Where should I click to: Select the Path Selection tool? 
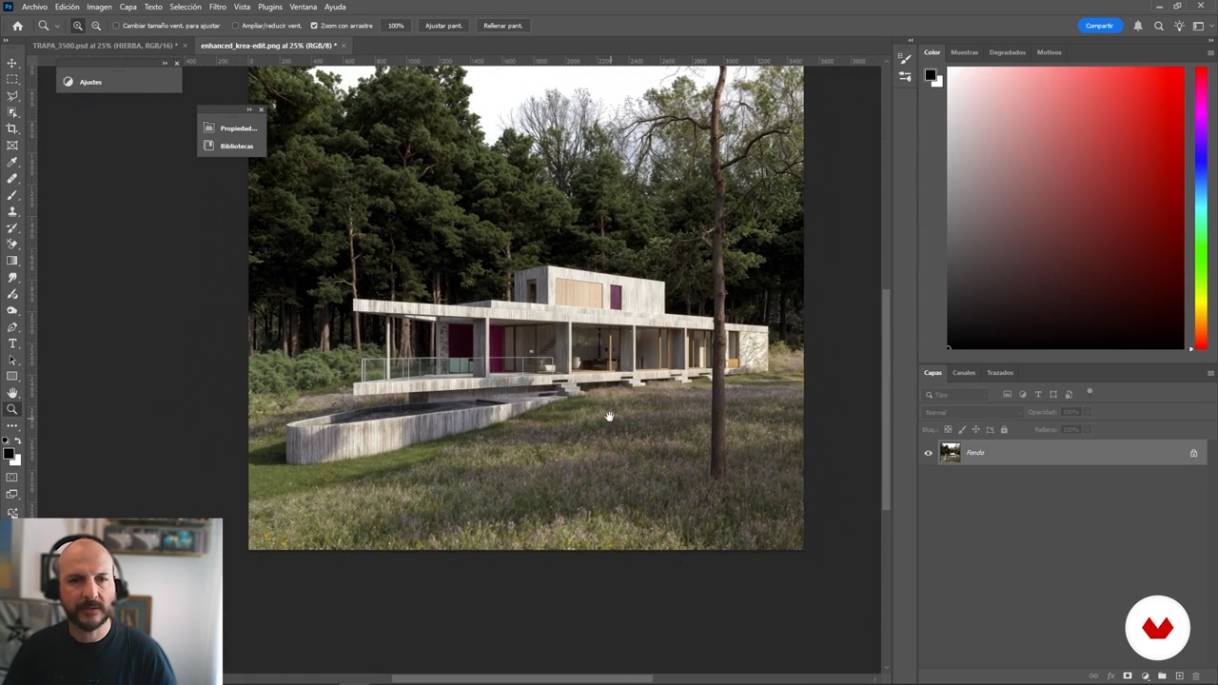[12, 360]
